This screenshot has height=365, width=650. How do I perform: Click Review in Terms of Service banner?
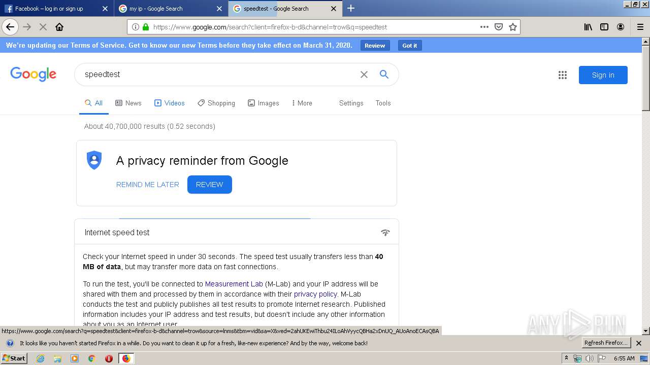[375, 46]
